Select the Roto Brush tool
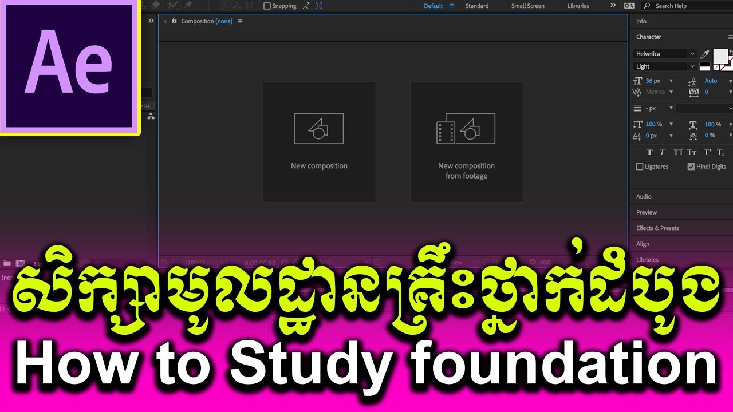 pos(172,5)
